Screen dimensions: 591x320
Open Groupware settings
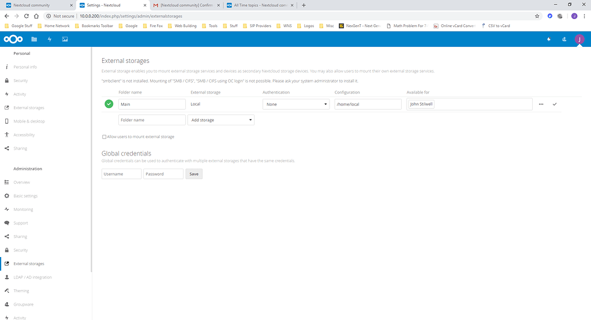(23, 304)
